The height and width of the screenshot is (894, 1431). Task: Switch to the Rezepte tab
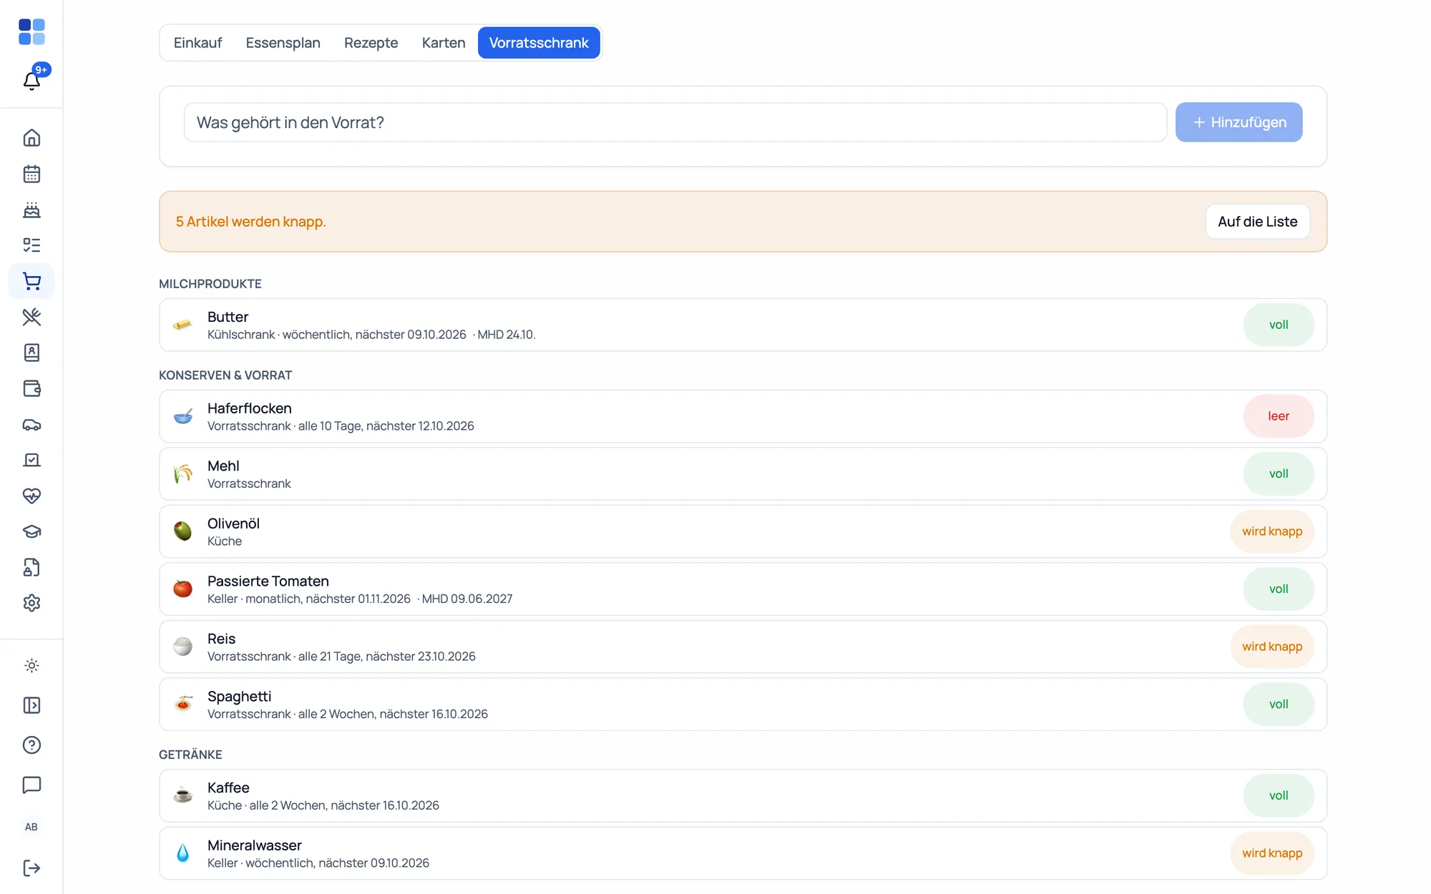pos(371,43)
